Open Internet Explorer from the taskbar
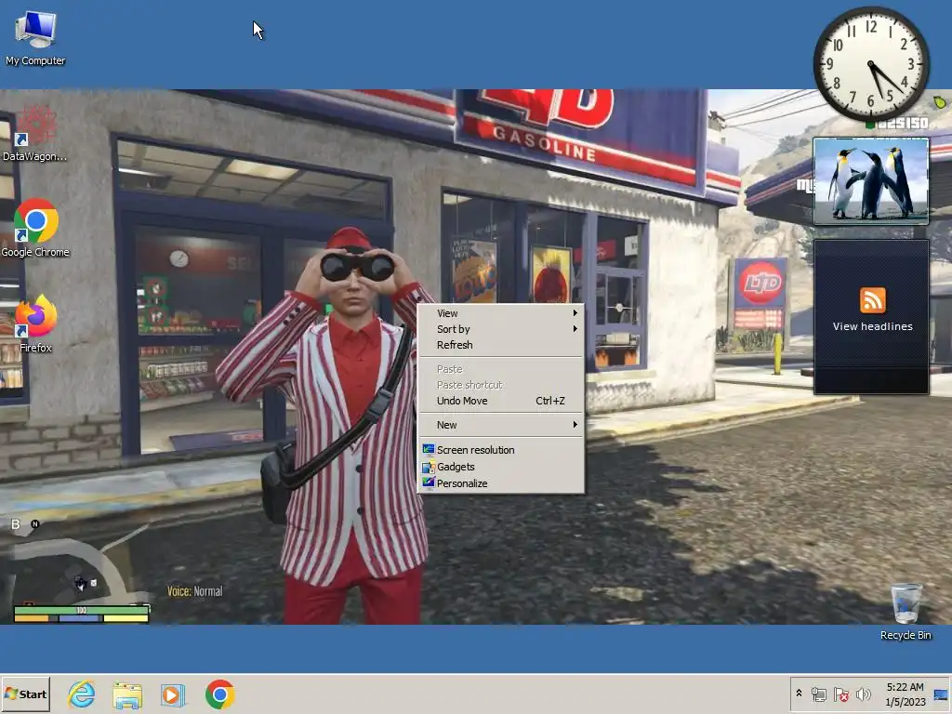This screenshot has height=714, width=952. point(82,694)
